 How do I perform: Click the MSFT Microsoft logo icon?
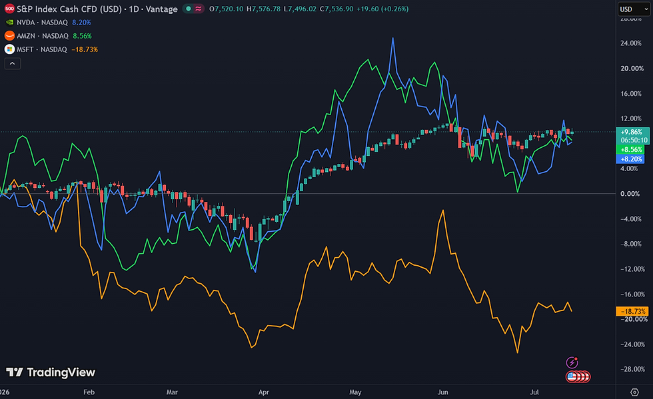pos(9,49)
